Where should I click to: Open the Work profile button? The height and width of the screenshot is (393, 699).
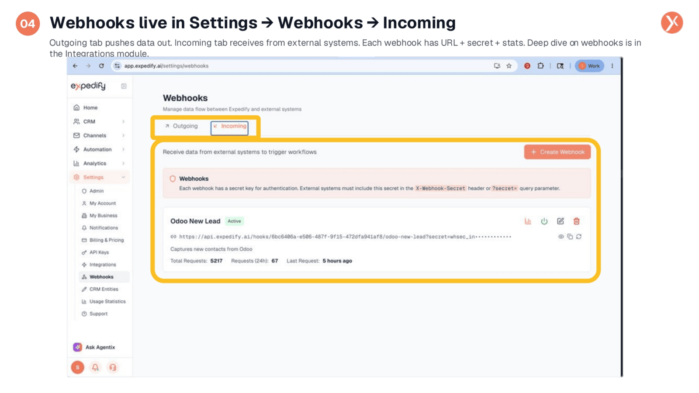coord(589,66)
